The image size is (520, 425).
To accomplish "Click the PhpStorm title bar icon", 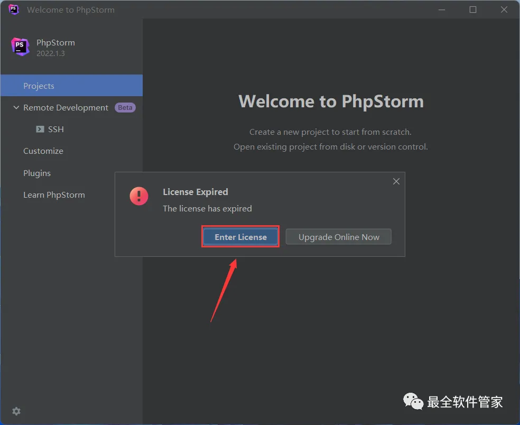I will [x=14, y=10].
